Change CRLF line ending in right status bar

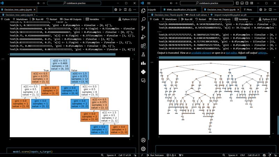click(x=242, y=155)
